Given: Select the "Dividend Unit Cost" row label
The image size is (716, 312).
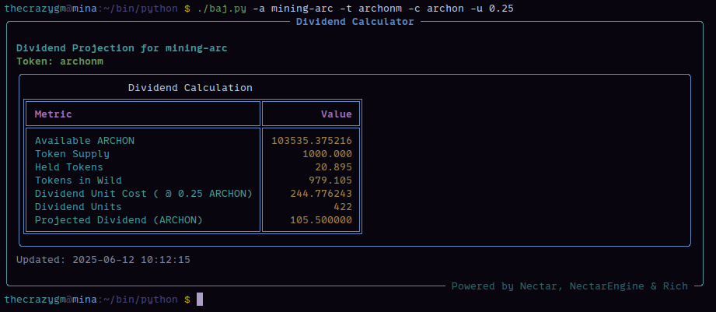Looking at the screenshot, I should (x=144, y=194).
